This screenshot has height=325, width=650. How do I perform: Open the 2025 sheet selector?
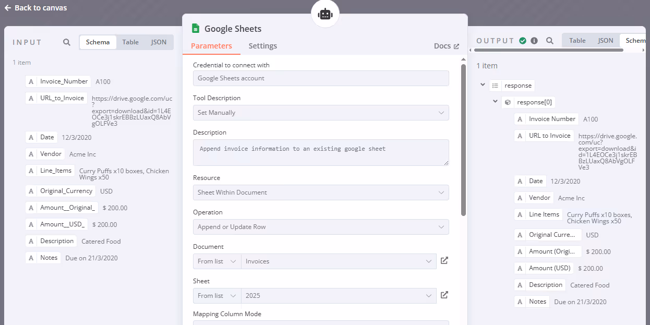[339, 296]
